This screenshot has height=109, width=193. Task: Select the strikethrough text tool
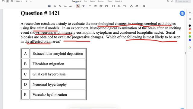tap(55, 6)
